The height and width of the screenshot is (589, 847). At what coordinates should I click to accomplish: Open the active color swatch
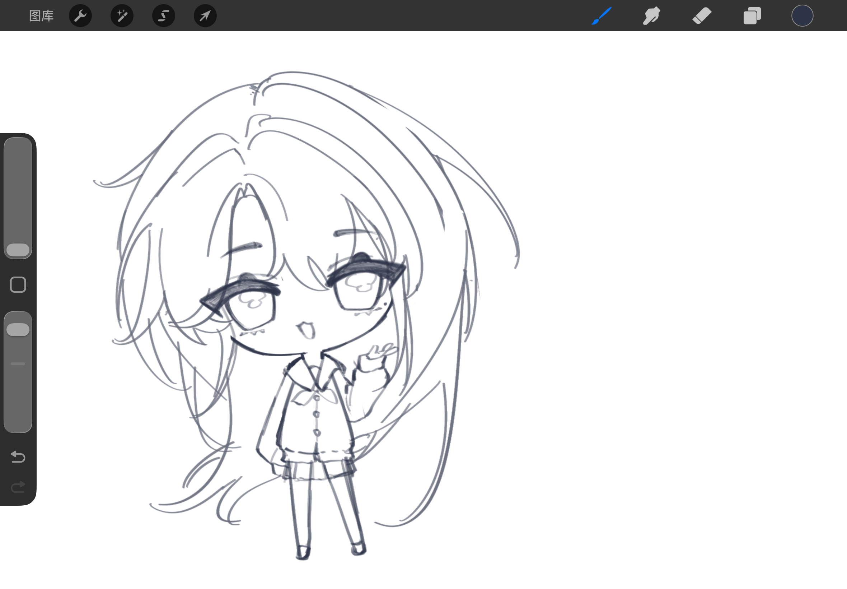[x=802, y=16]
